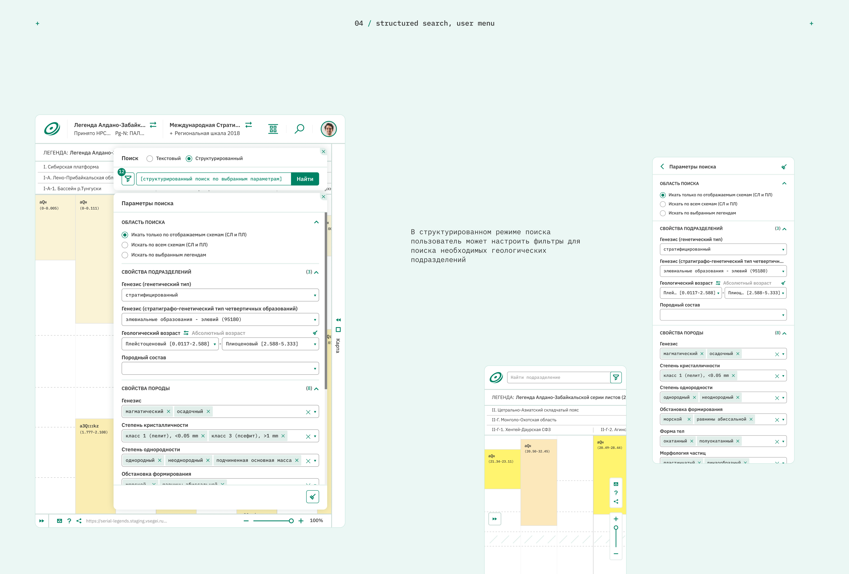The image size is (849, 574).
Task: Select Текстовый search mode
Action: (164, 159)
